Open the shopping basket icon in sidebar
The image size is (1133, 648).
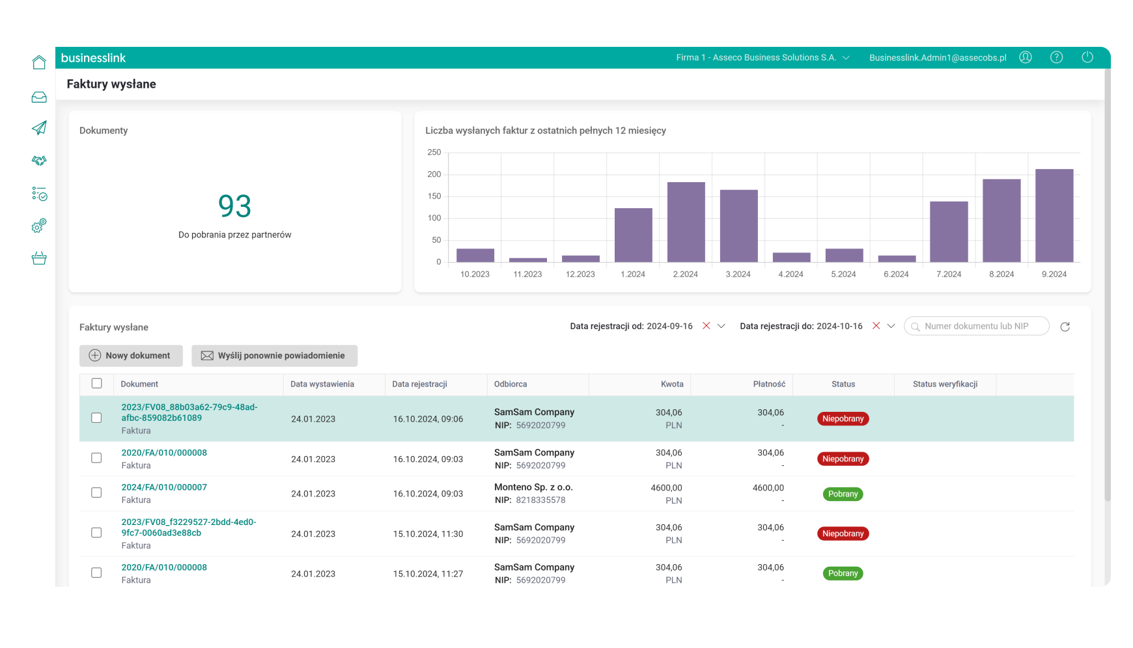[39, 258]
